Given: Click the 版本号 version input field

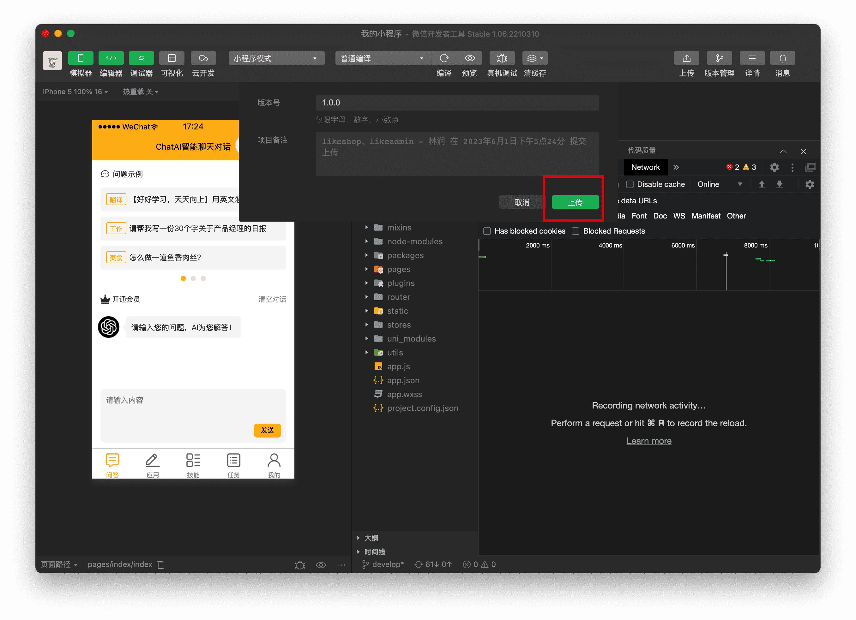Looking at the screenshot, I should [x=457, y=103].
